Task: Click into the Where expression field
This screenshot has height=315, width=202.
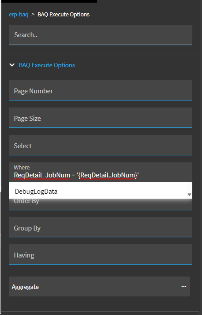Action: click(x=101, y=173)
